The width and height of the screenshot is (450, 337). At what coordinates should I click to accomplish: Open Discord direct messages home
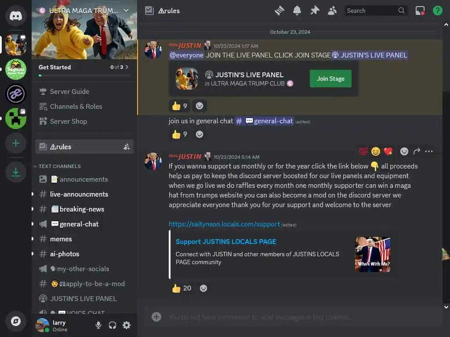[x=16, y=16]
